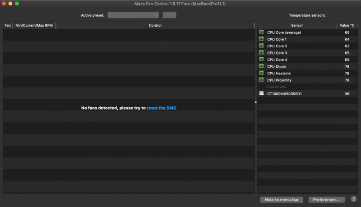Screen dimensions: 361x207
Task: Select the CPU Core 1 sensor label
Action: click(x=277, y=39)
